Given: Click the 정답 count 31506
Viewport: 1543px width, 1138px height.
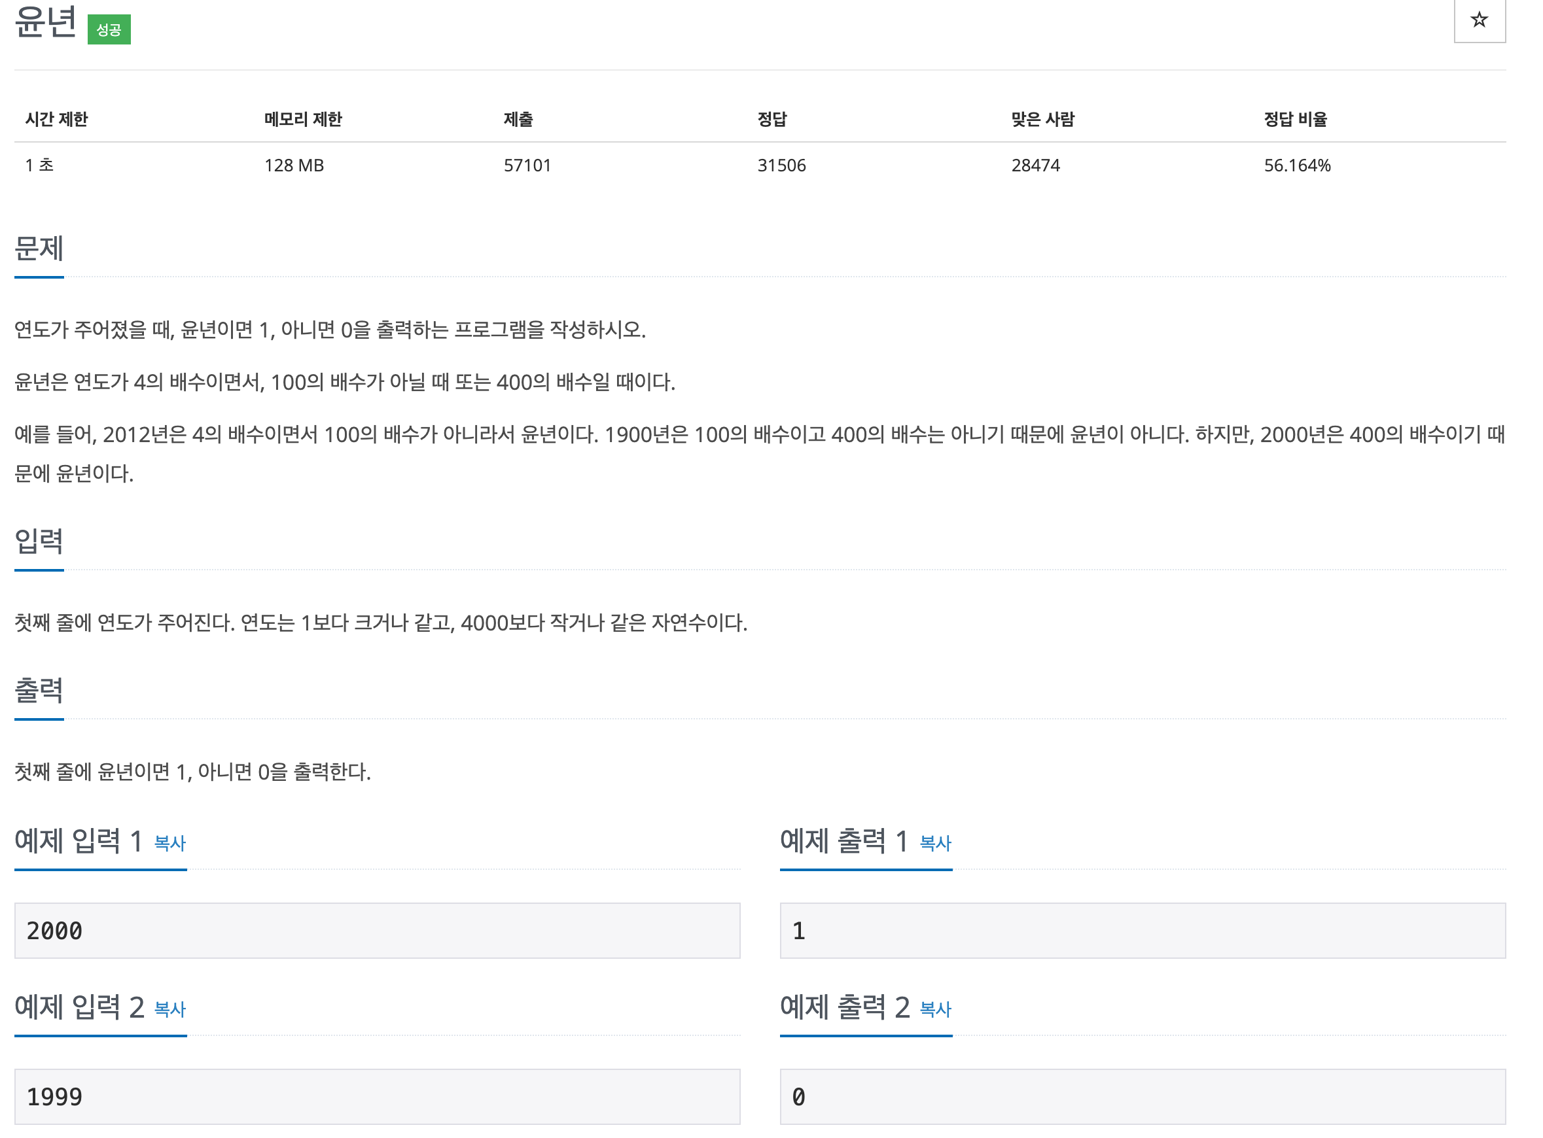Looking at the screenshot, I should pos(780,165).
